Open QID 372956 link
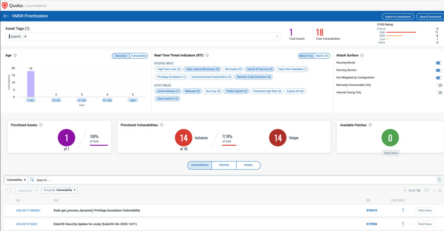The height and width of the screenshot is (231, 444). [x=371, y=224]
